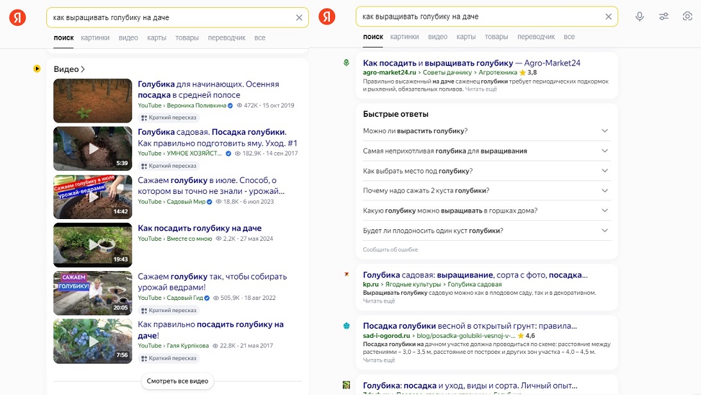Expand 'Будет ли плодоносить один куст голубики?'

tap(604, 231)
